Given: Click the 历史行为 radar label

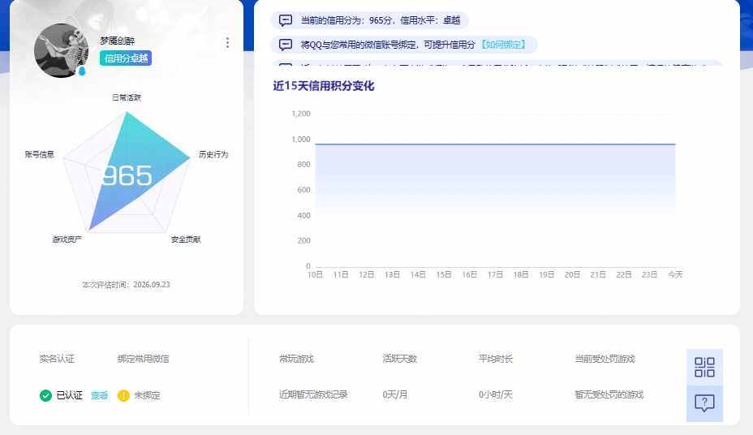Looking at the screenshot, I should coord(213,154).
